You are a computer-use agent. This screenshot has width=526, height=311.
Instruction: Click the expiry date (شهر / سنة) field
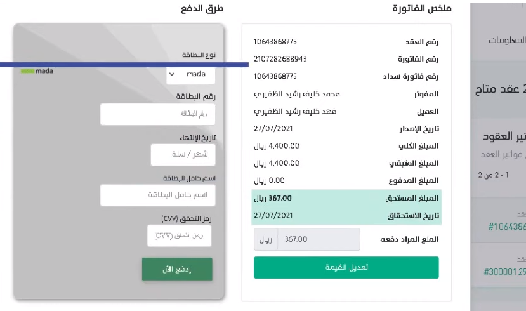point(183,154)
